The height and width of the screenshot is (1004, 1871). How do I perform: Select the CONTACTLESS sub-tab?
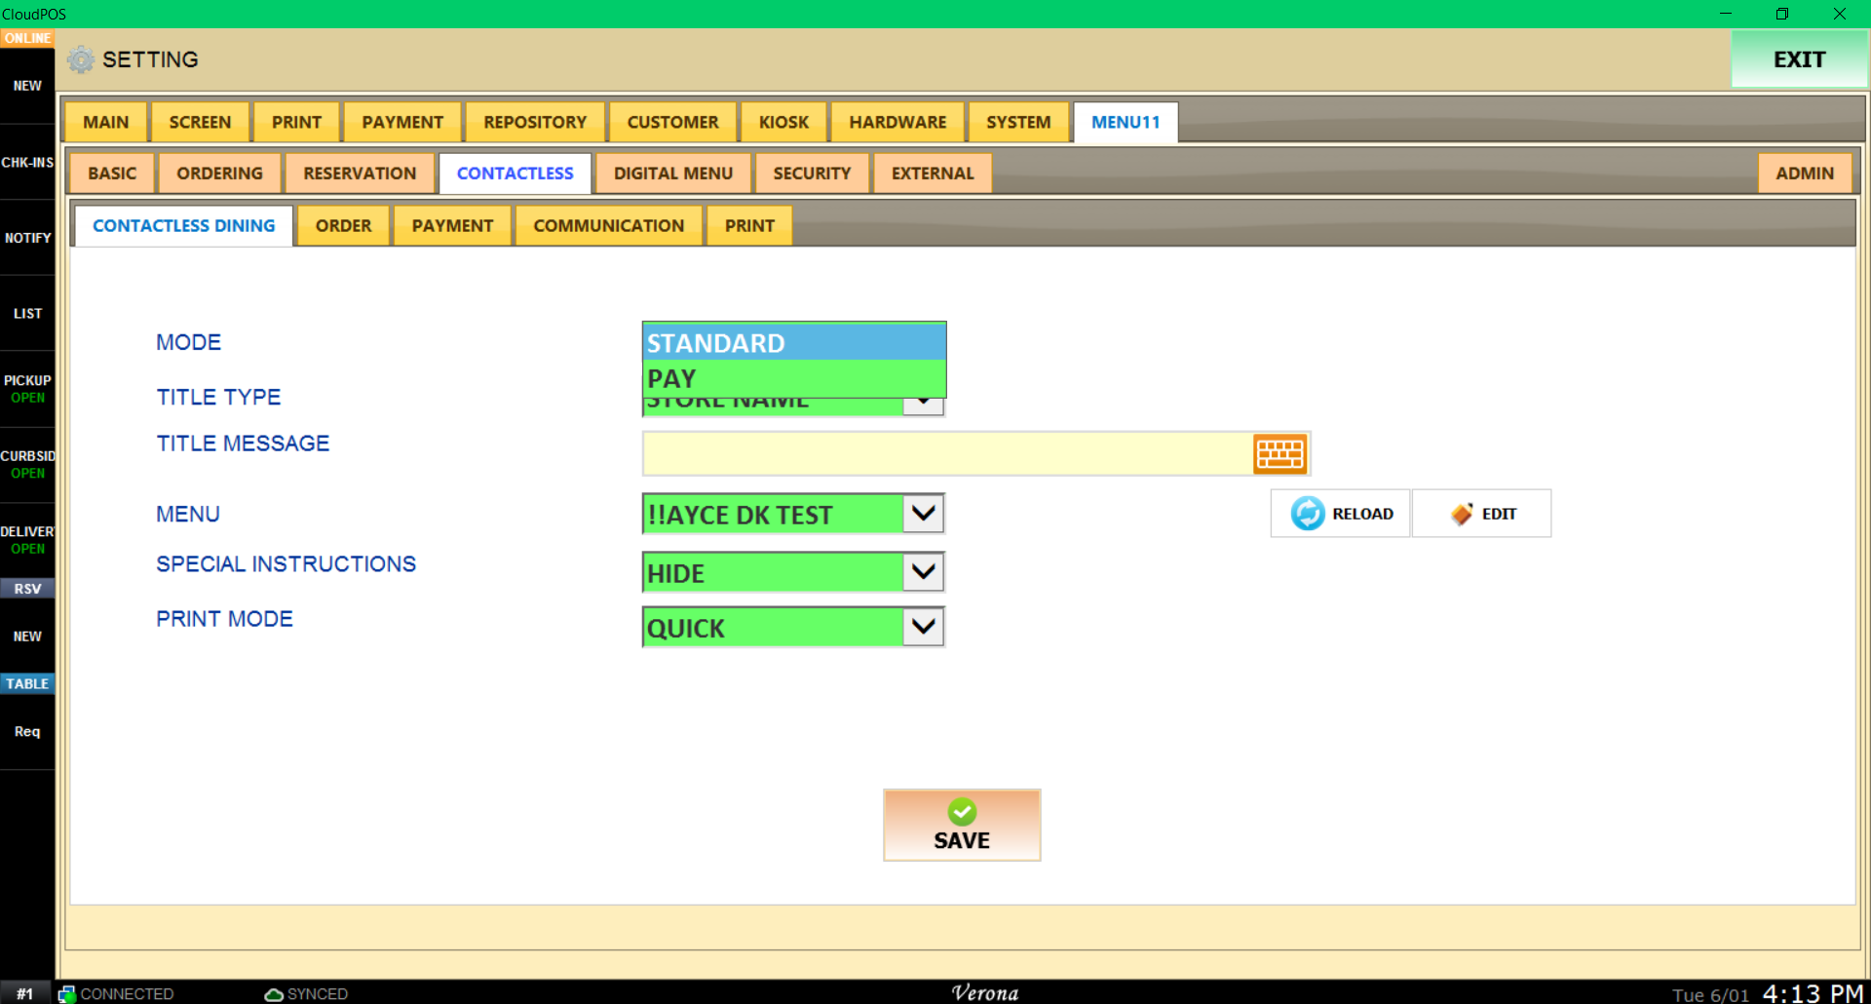(x=515, y=174)
